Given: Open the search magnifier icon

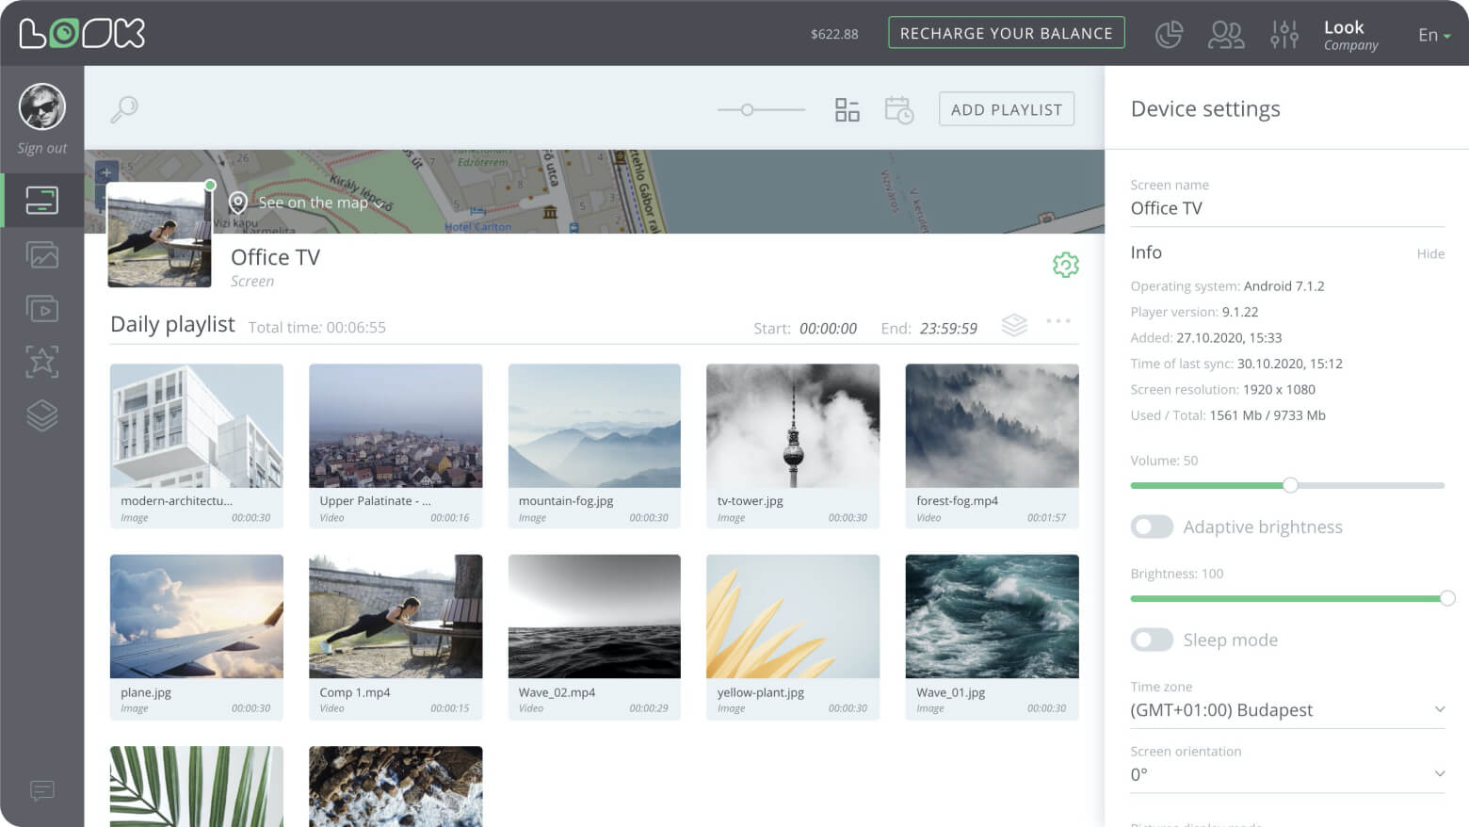Looking at the screenshot, I should pyautogui.click(x=123, y=109).
